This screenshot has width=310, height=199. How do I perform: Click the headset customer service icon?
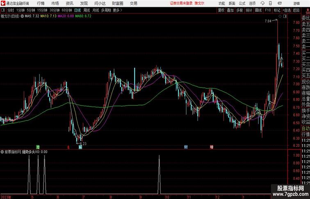coord(262,3)
